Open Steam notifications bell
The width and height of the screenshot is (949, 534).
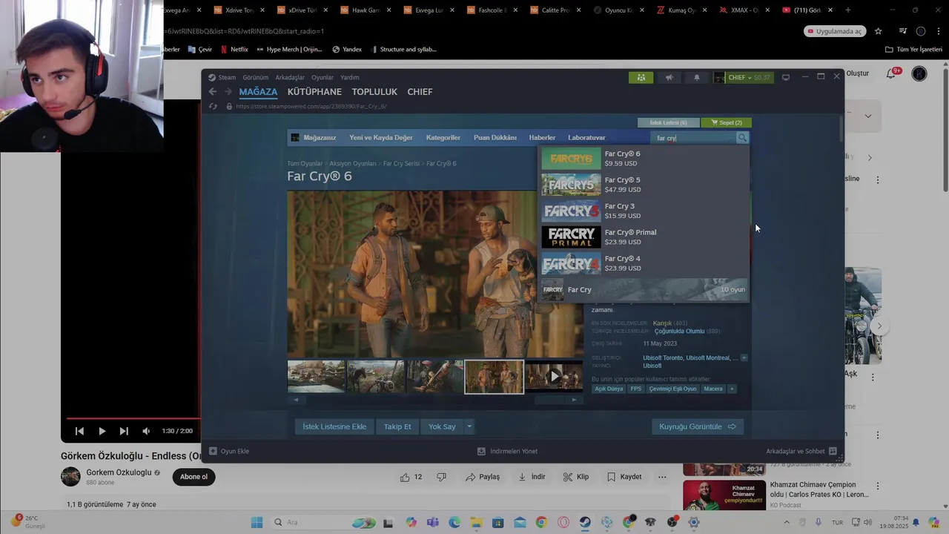696,77
